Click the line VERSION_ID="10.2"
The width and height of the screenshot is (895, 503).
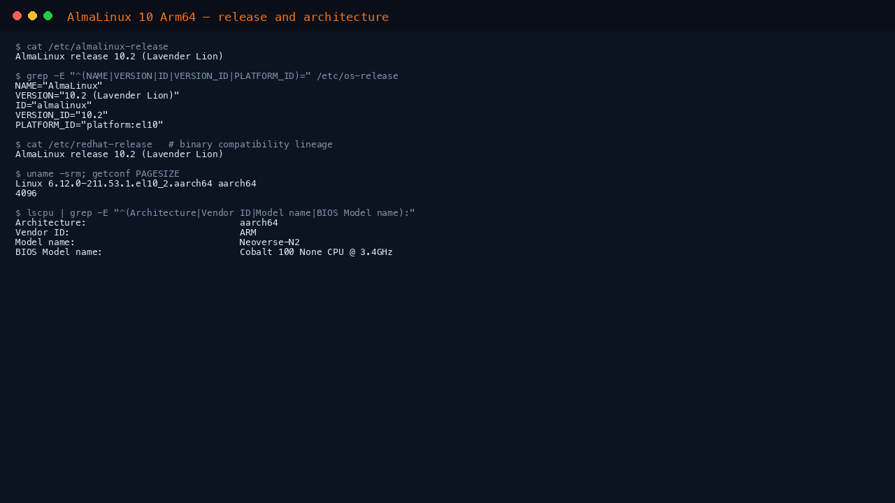pyautogui.click(x=62, y=115)
